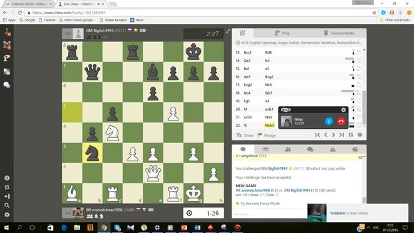Toggle the eye icon in chat header
The width and height of the screenshot is (414, 233).
360,157
